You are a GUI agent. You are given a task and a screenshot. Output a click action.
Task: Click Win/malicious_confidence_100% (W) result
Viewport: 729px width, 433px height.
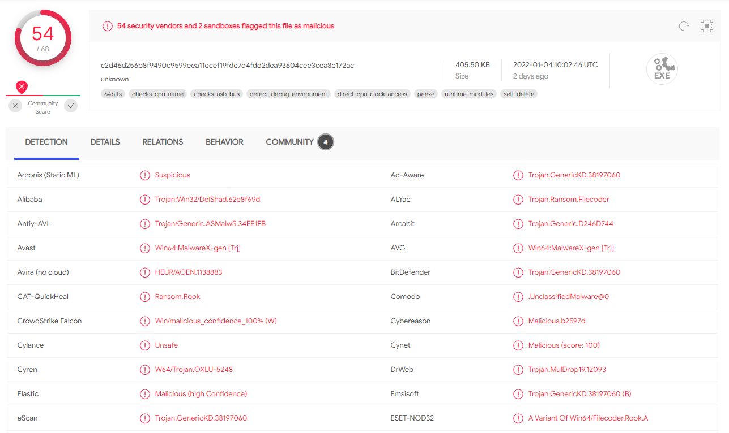[216, 321]
